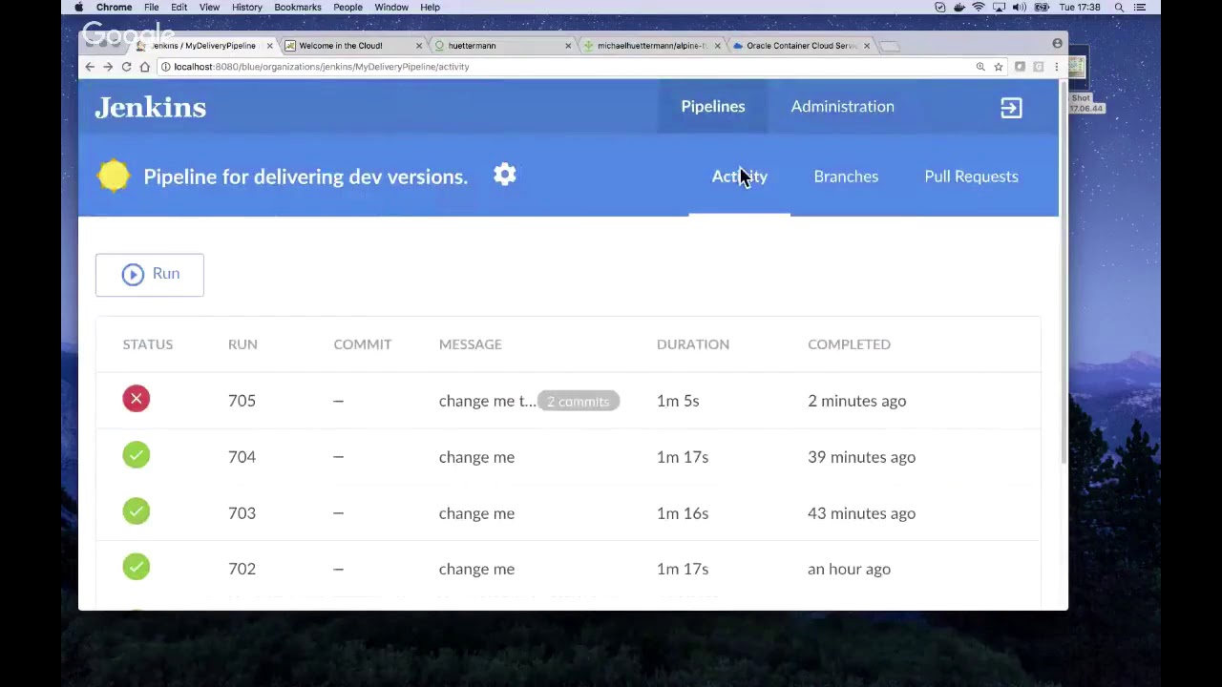The height and width of the screenshot is (687, 1222).
Task: Click run number 703
Action: click(x=242, y=513)
